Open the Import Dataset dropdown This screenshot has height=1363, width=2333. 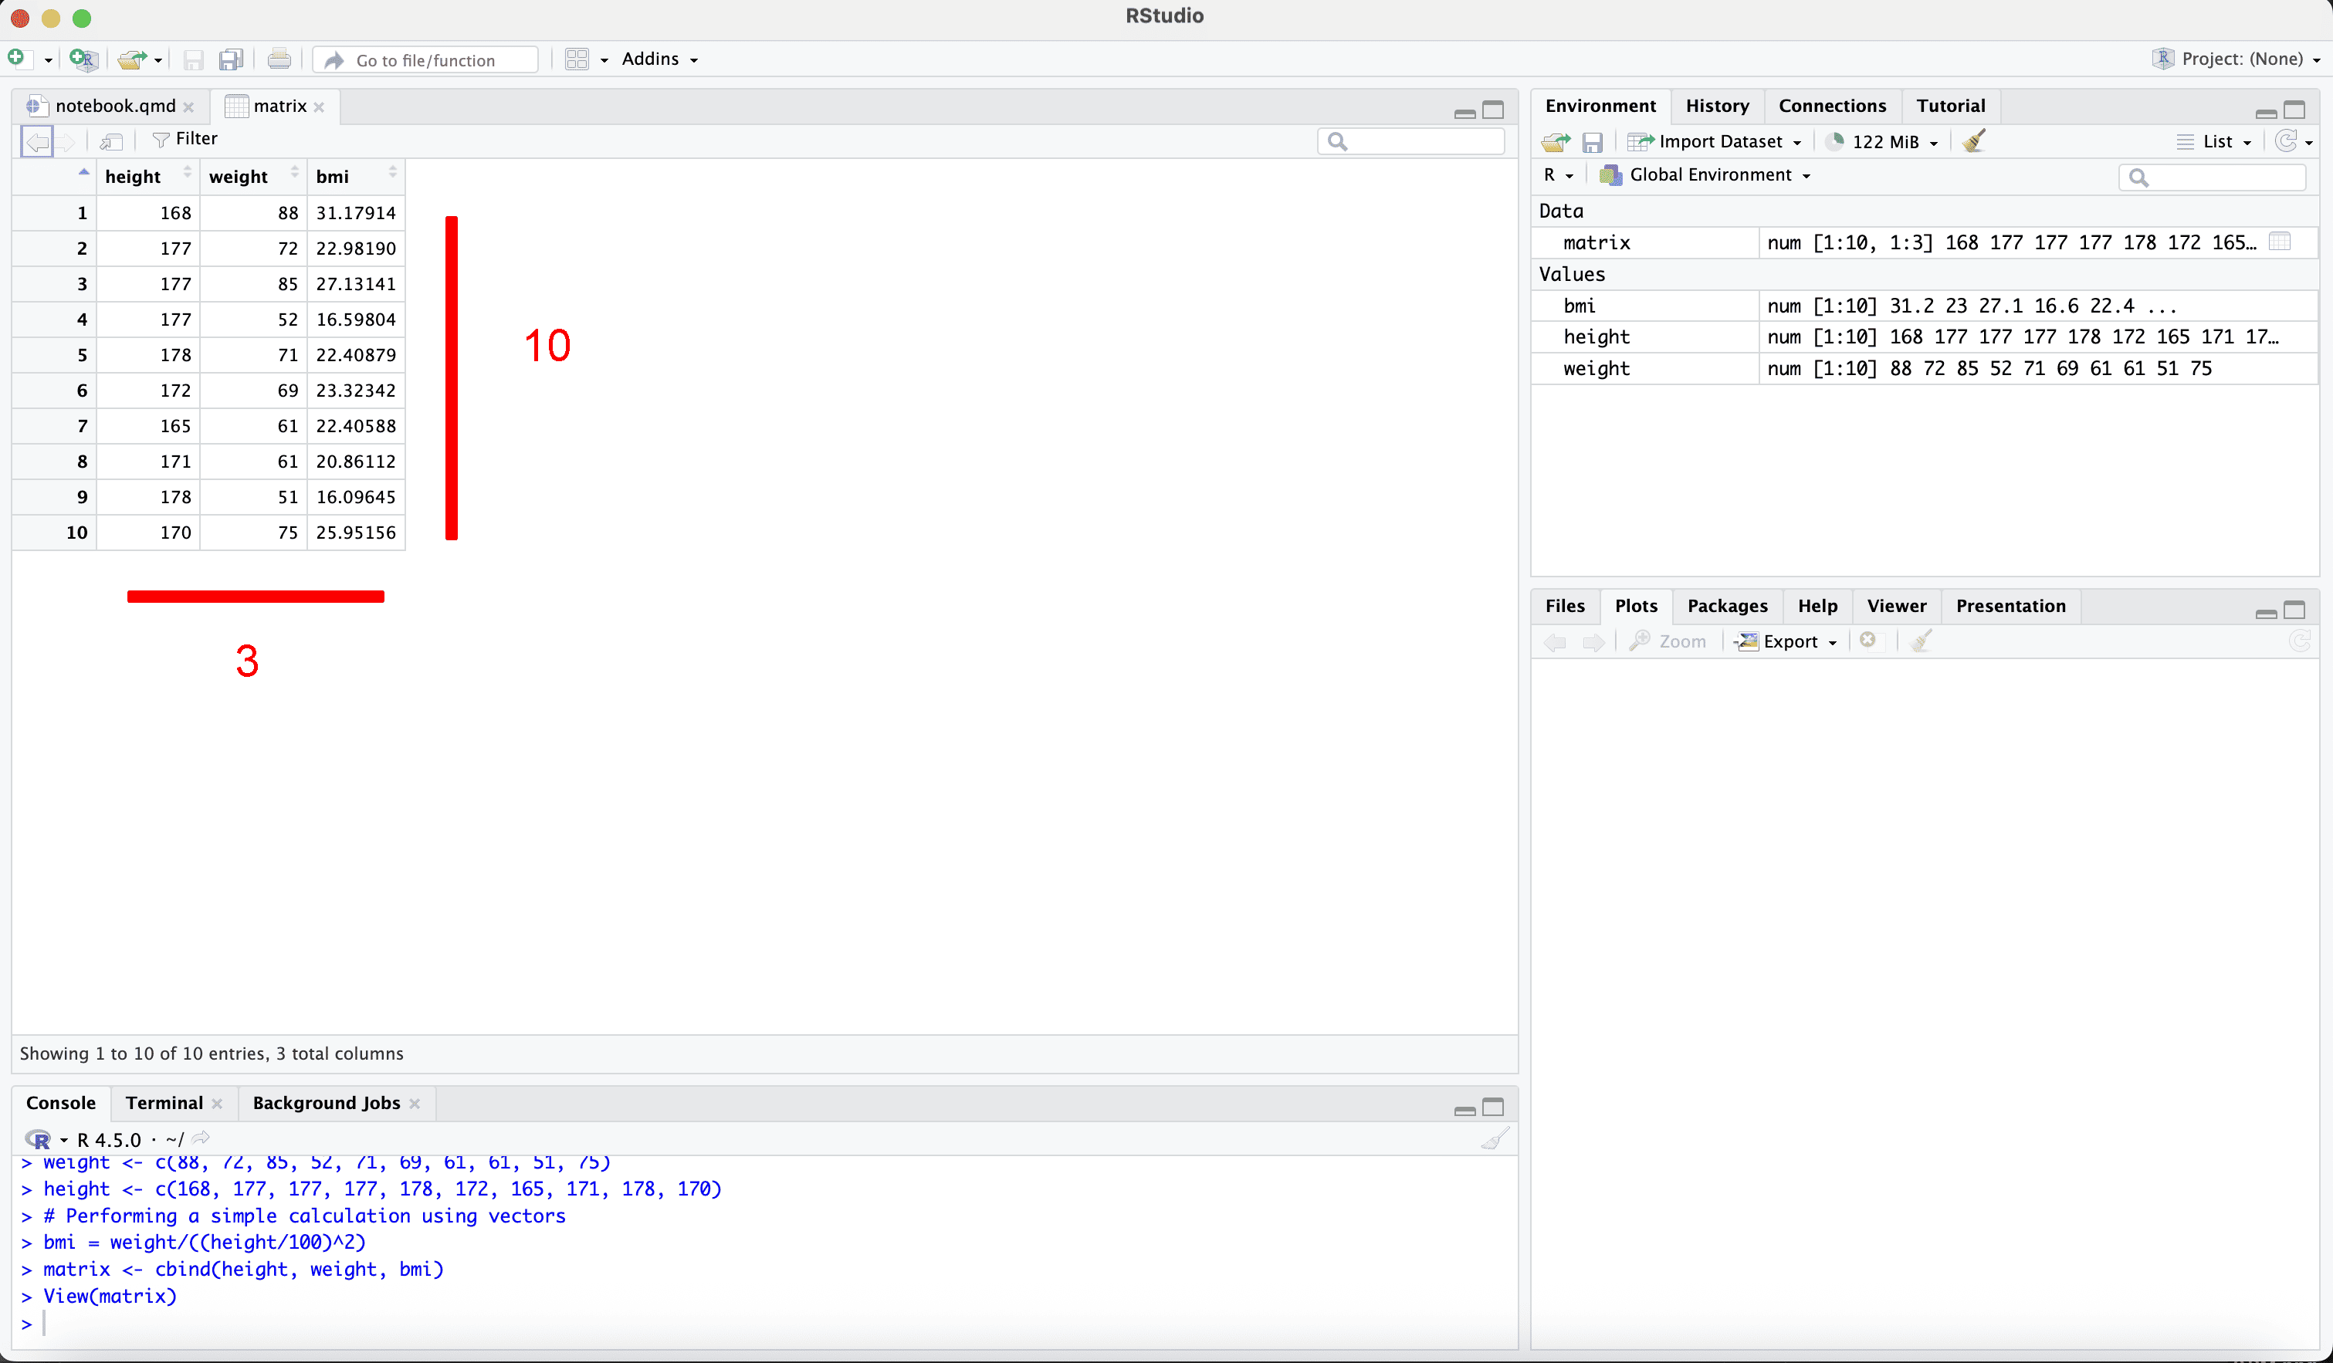(x=1720, y=140)
